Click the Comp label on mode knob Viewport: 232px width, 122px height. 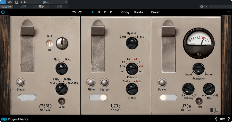123,37
